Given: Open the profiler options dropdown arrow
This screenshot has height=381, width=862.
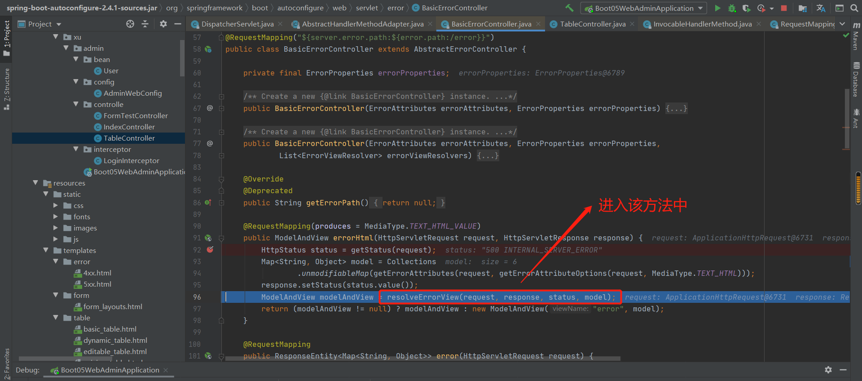Looking at the screenshot, I should 771,8.
